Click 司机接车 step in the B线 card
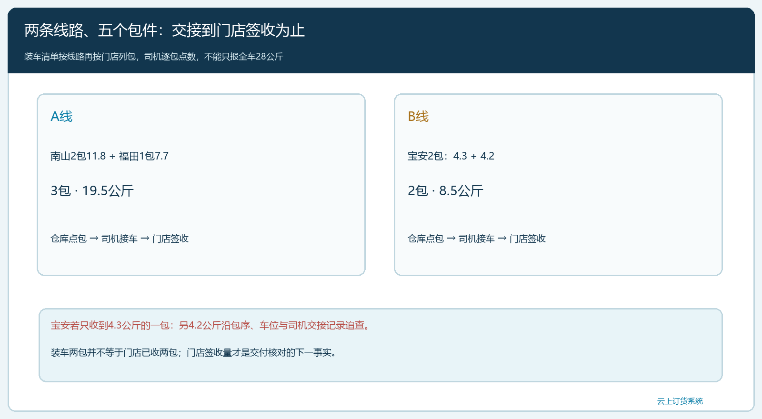 coord(477,238)
